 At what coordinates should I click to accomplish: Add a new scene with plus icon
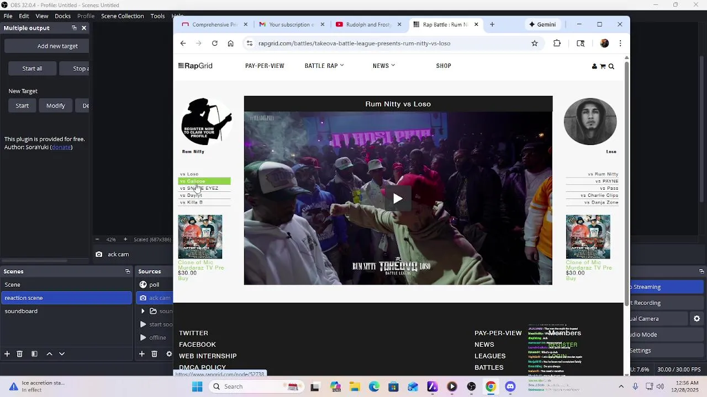click(7, 354)
